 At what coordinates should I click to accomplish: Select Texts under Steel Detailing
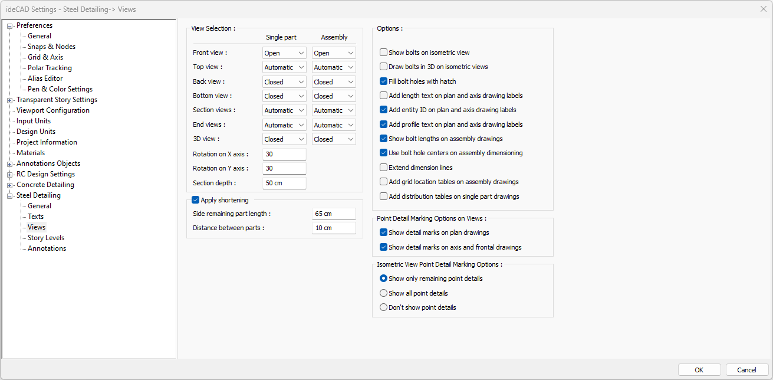coord(35,217)
